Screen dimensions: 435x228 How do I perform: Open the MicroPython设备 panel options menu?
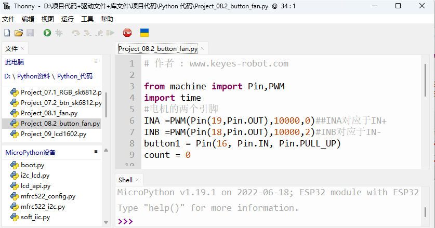coord(96,152)
